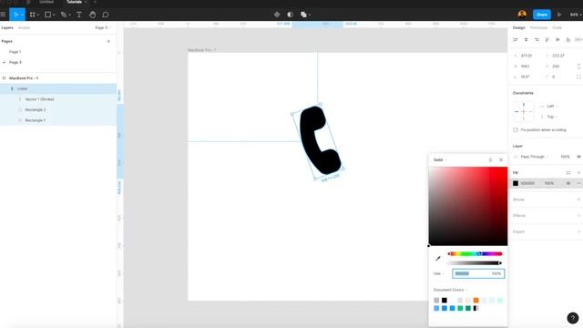The image size is (583, 328).
Task: Click the Boolean operations icon
Action: tap(303, 15)
